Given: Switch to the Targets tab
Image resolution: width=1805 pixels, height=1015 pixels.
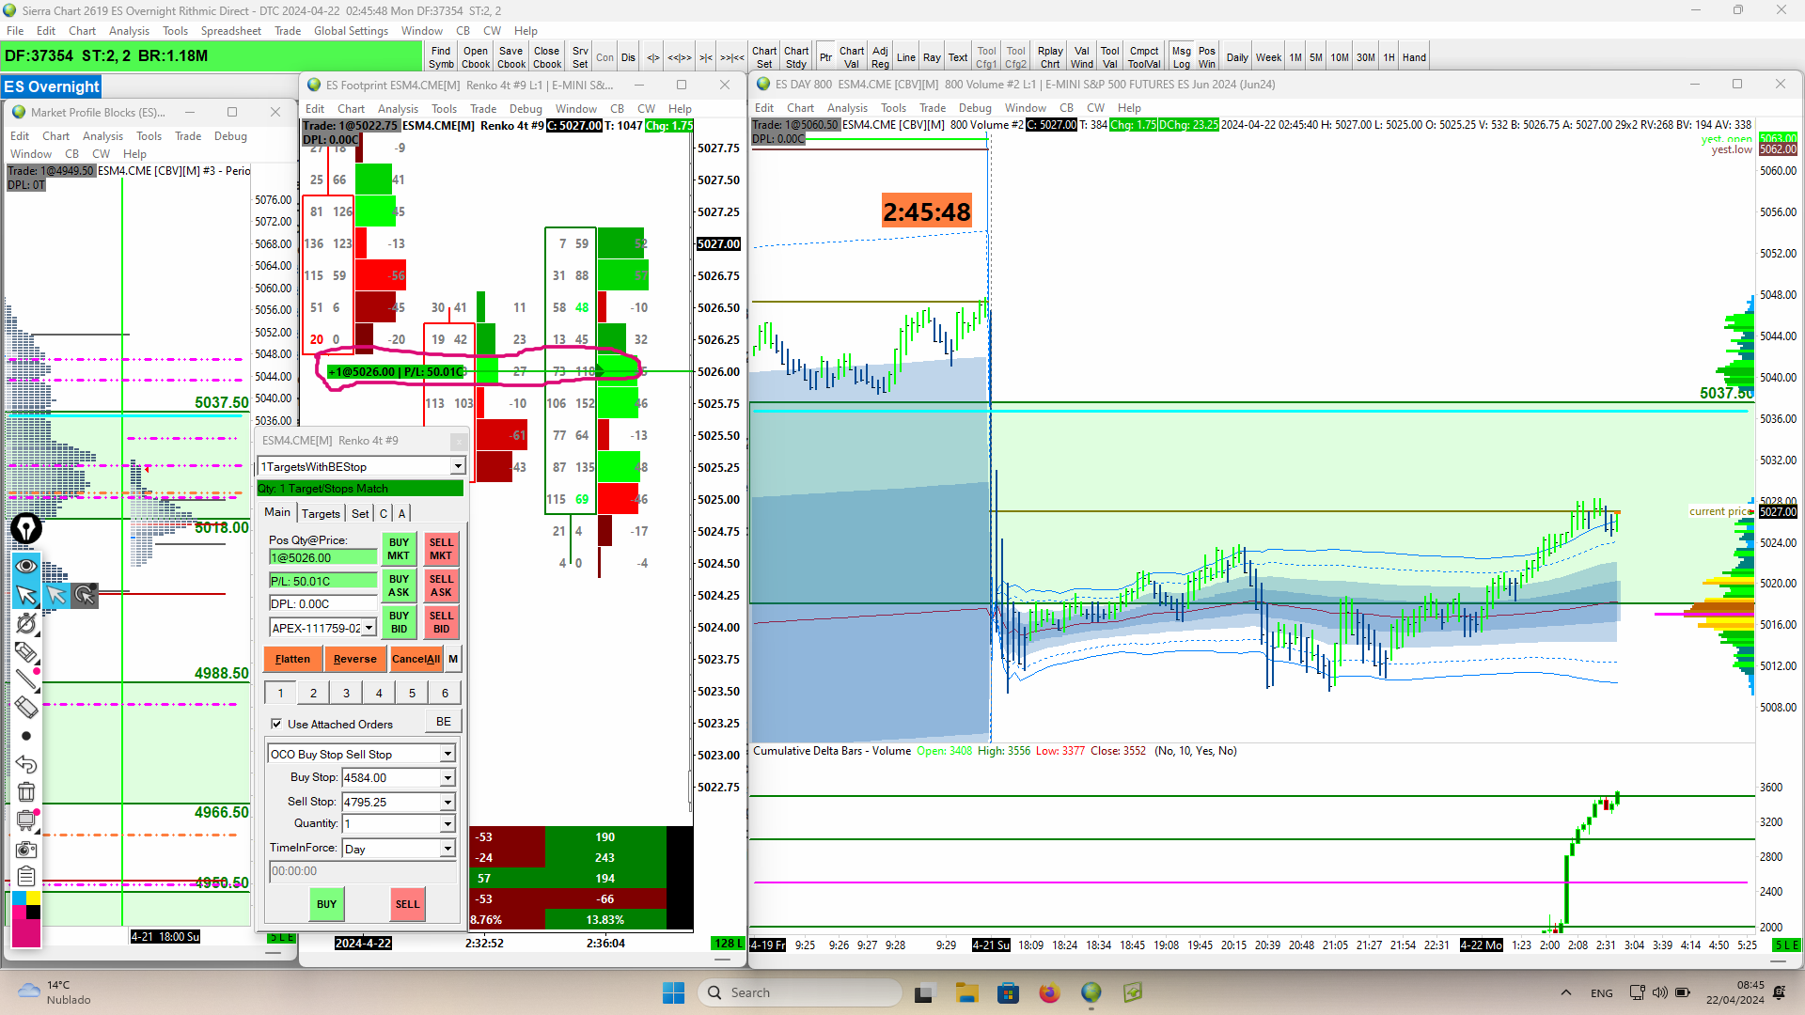Looking at the screenshot, I should [321, 513].
